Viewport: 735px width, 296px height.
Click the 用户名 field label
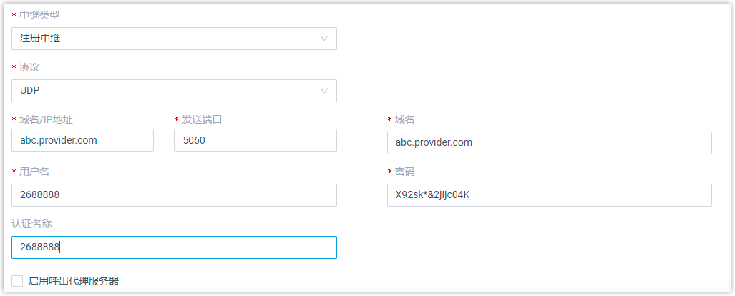tap(34, 172)
